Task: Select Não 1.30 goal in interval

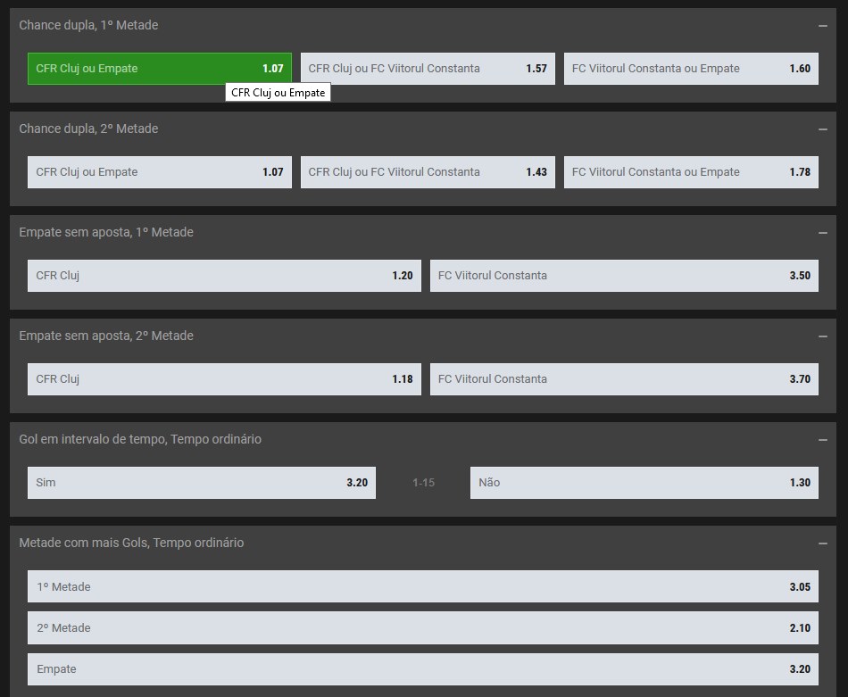Action: pos(644,483)
